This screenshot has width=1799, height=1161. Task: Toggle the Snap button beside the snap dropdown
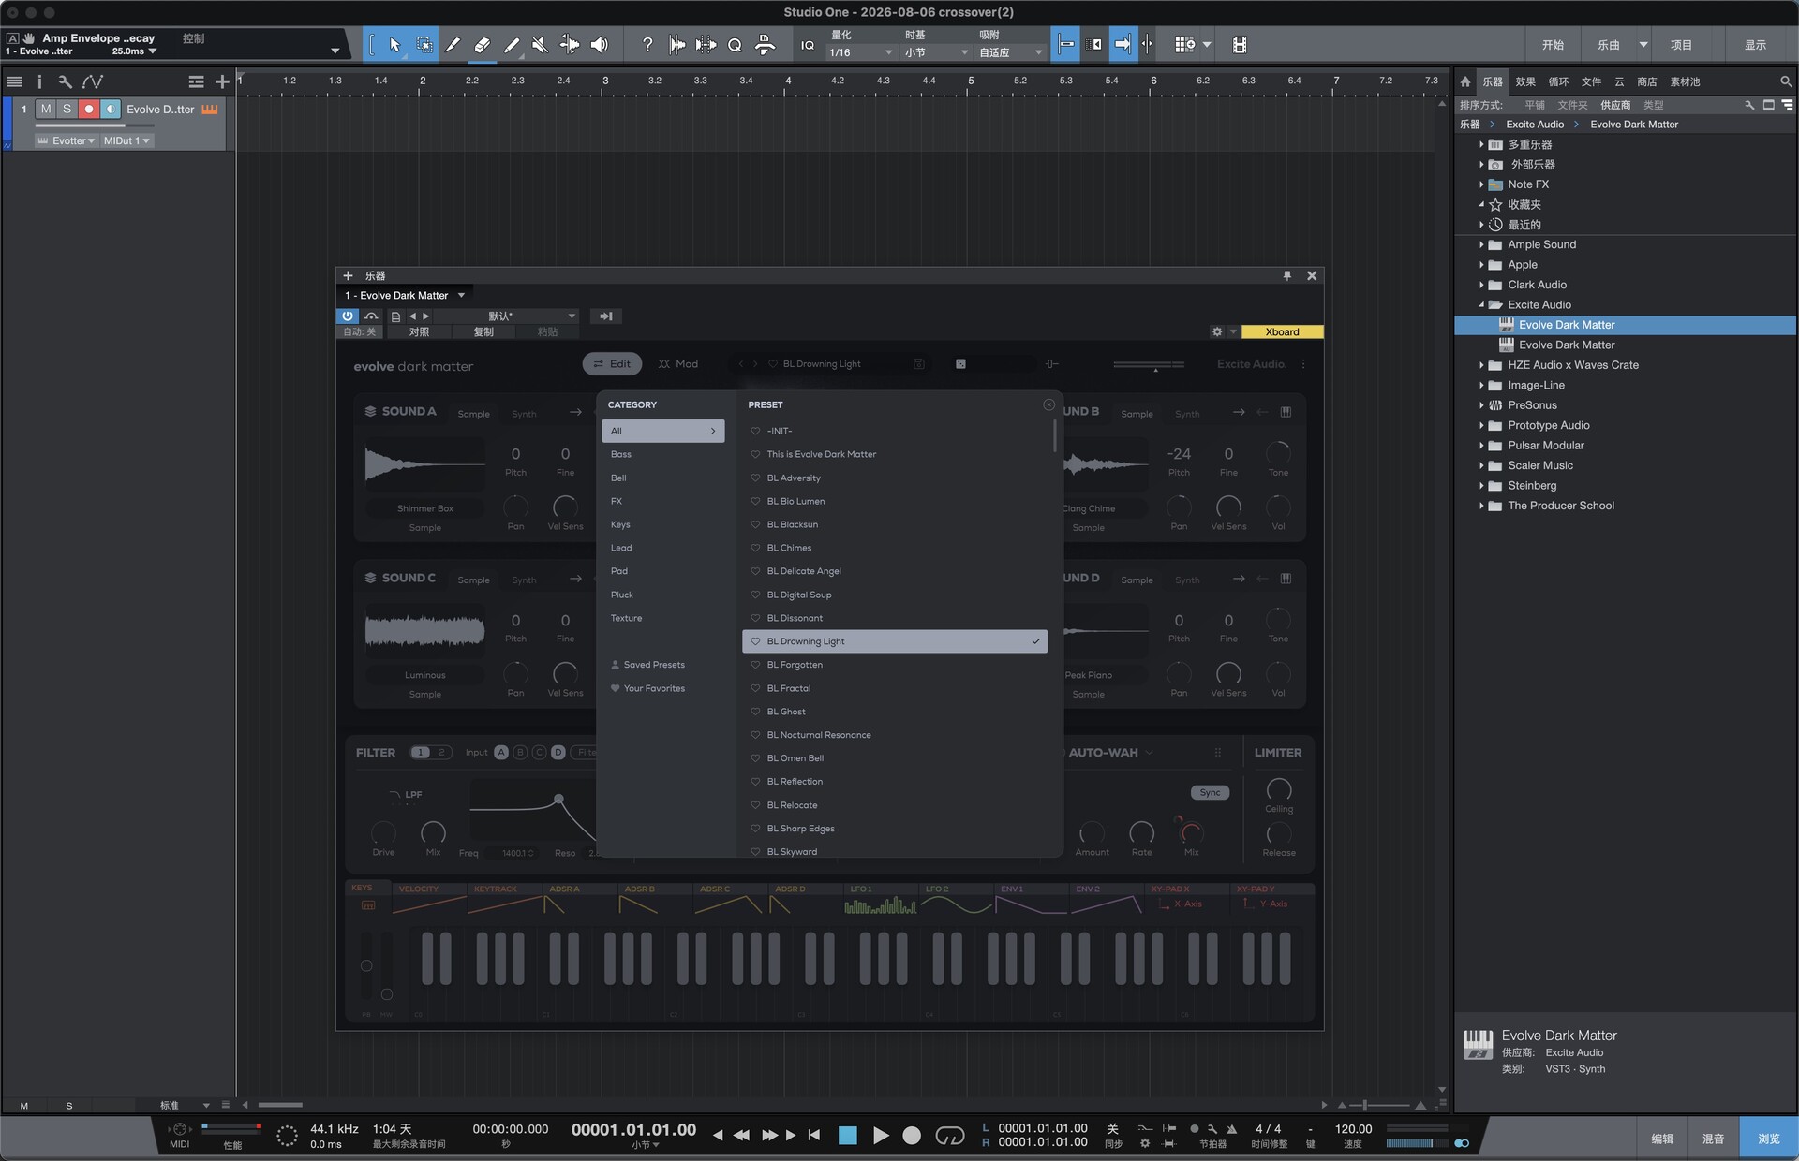click(1065, 44)
